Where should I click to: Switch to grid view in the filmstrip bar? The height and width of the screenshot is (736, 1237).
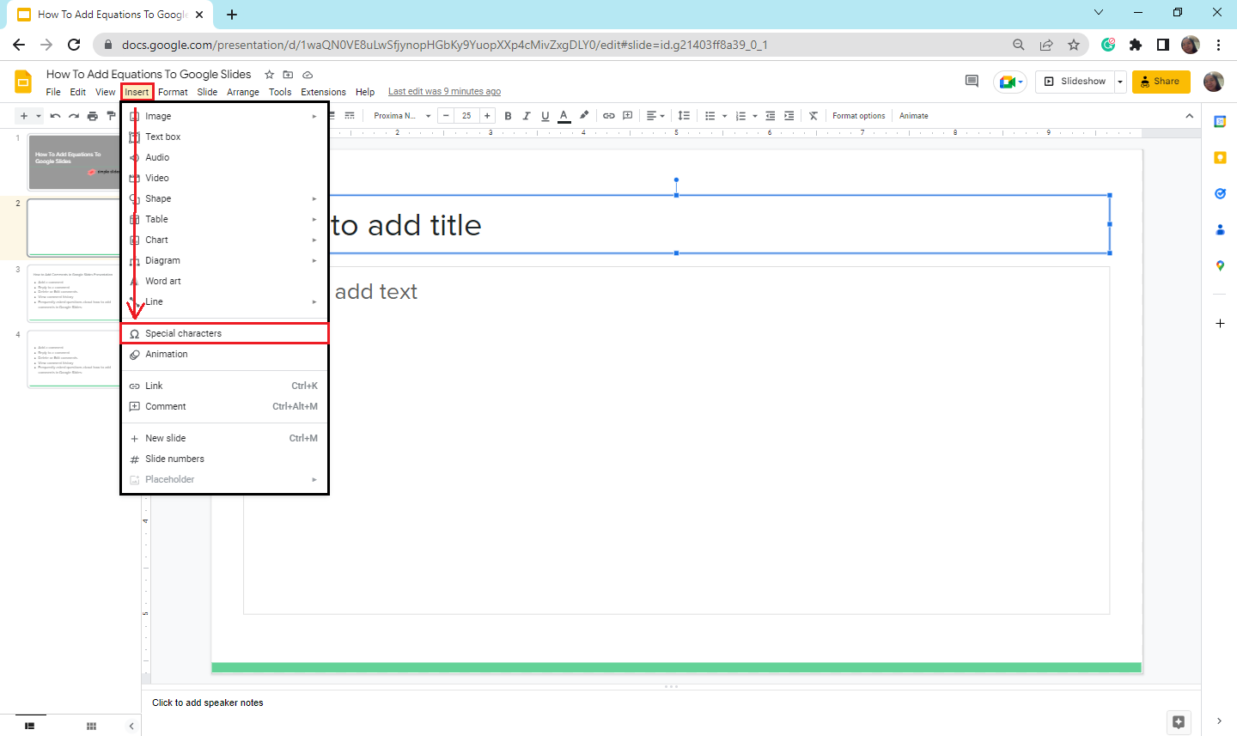[x=90, y=726]
